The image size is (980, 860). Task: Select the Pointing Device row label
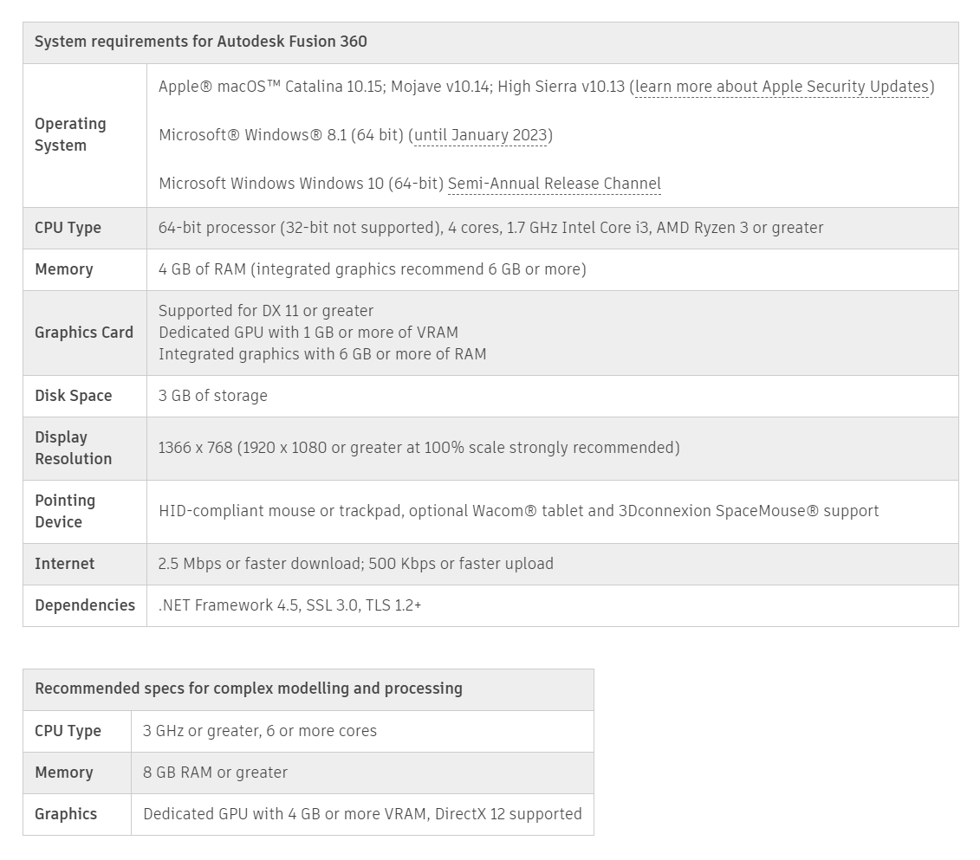click(x=65, y=511)
